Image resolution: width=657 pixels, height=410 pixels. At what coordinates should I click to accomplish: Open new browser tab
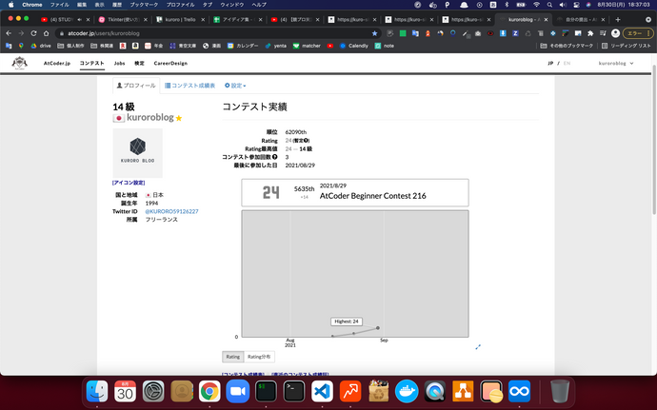click(618, 19)
